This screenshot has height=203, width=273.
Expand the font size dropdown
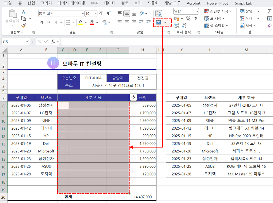pos(95,13)
